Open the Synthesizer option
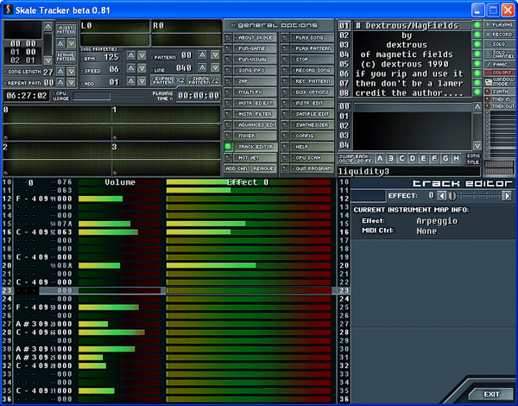 pyautogui.click(x=313, y=125)
